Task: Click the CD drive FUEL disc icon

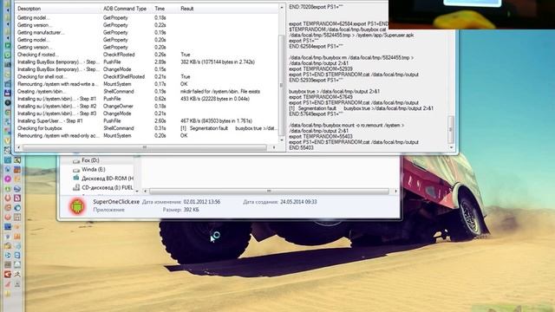Action: 76,187
